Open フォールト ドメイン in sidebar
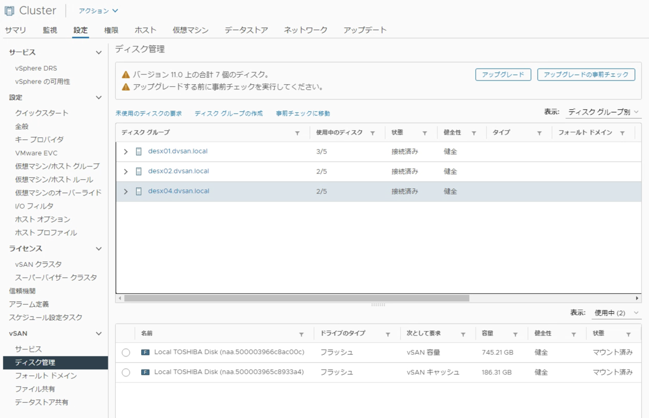The width and height of the screenshot is (649, 418). (46, 376)
